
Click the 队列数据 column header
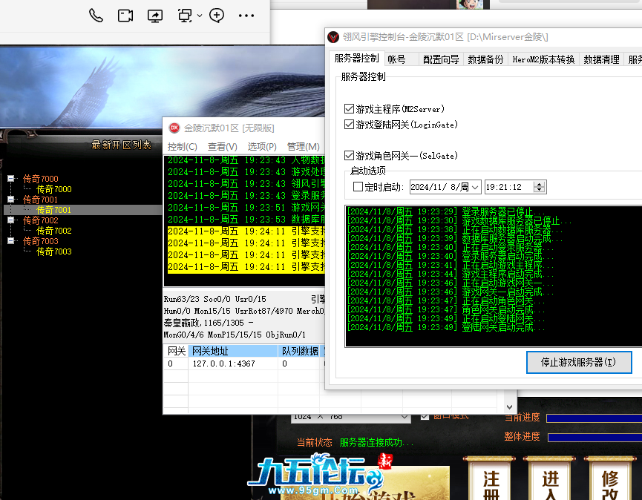pyautogui.click(x=300, y=351)
